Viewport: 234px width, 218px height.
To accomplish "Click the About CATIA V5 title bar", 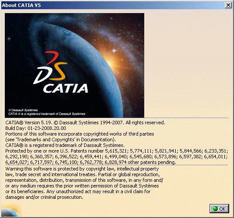I will (113, 5).
